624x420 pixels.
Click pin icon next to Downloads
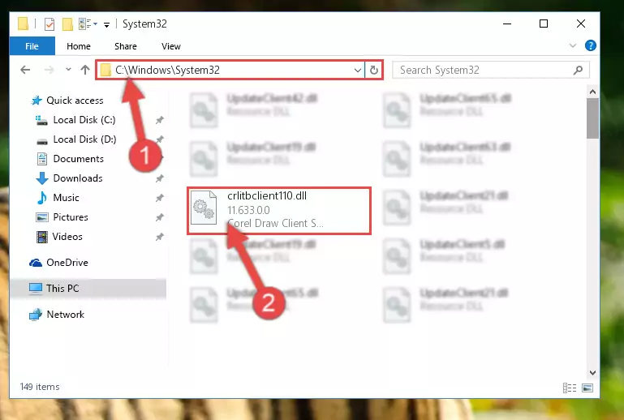click(159, 178)
